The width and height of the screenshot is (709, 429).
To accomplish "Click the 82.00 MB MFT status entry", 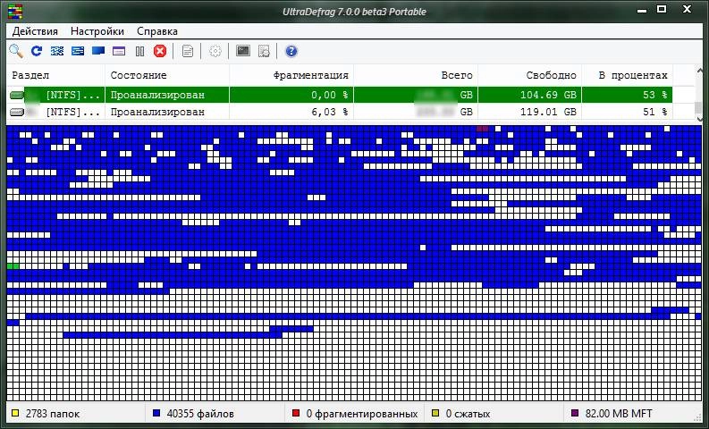I will (619, 414).
